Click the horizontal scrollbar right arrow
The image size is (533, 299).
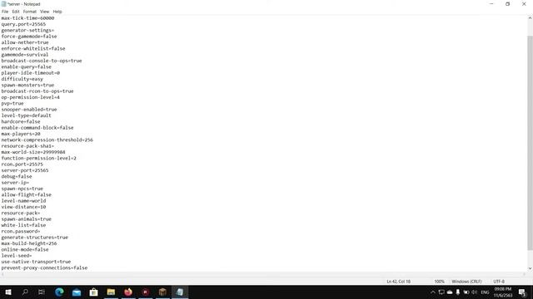(524, 274)
